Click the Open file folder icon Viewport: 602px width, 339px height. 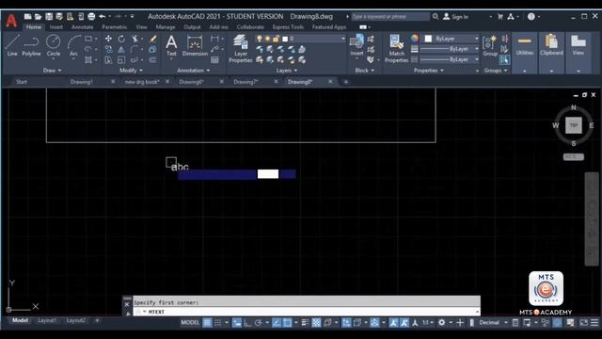38,17
